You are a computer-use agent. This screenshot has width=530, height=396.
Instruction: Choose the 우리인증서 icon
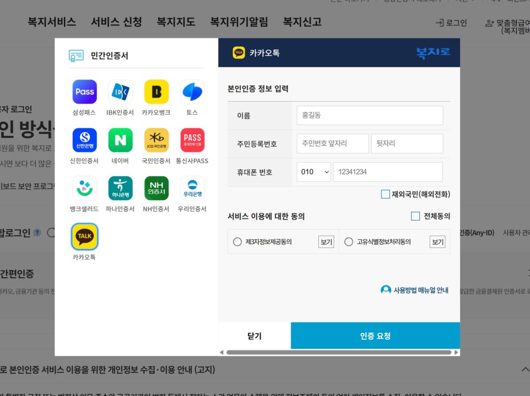[193, 188]
